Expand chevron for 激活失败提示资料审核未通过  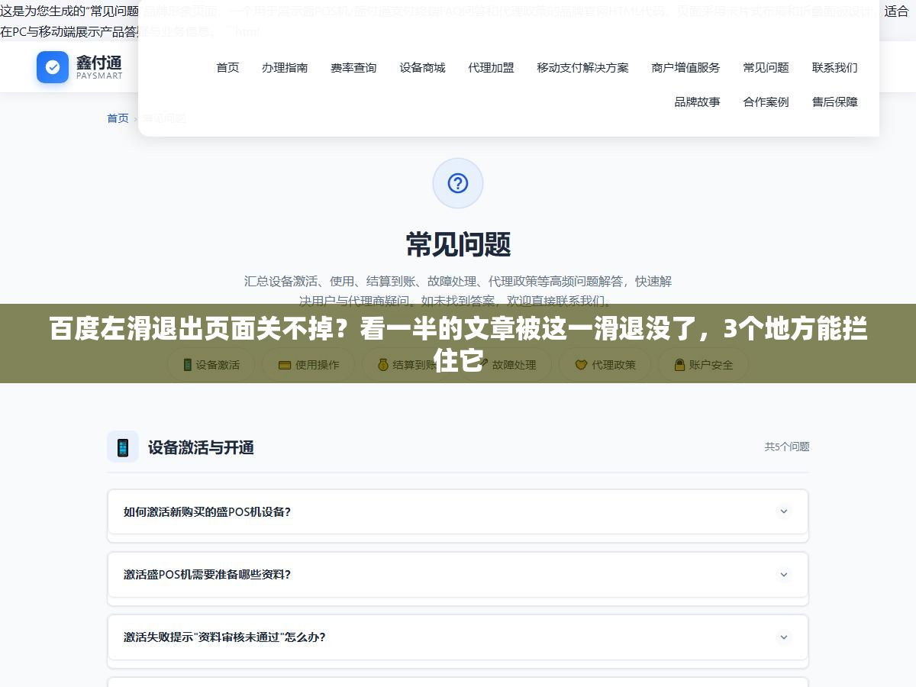783,637
